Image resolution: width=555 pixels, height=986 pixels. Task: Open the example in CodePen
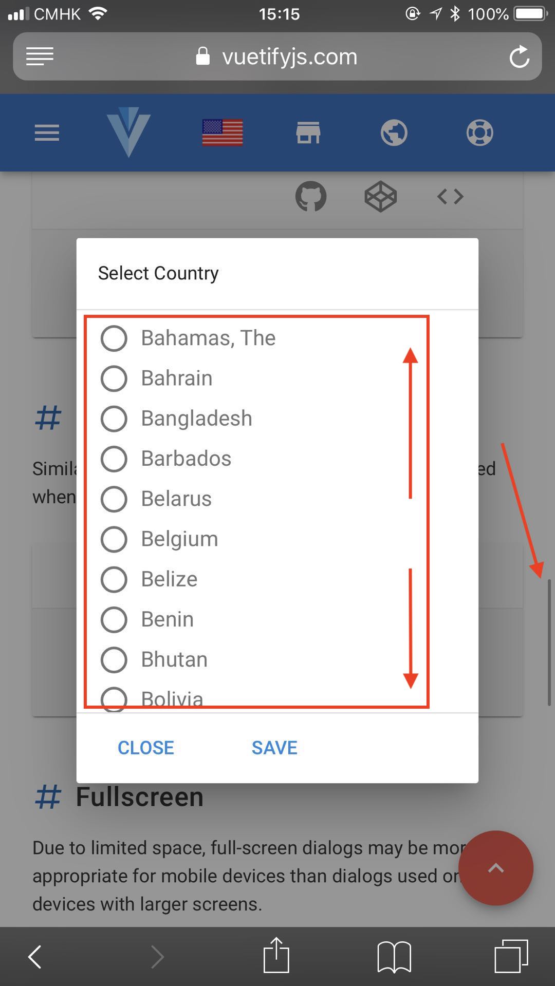pos(380,196)
